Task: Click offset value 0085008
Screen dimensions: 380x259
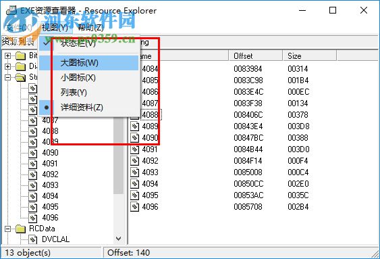Action: click(248, 172)
